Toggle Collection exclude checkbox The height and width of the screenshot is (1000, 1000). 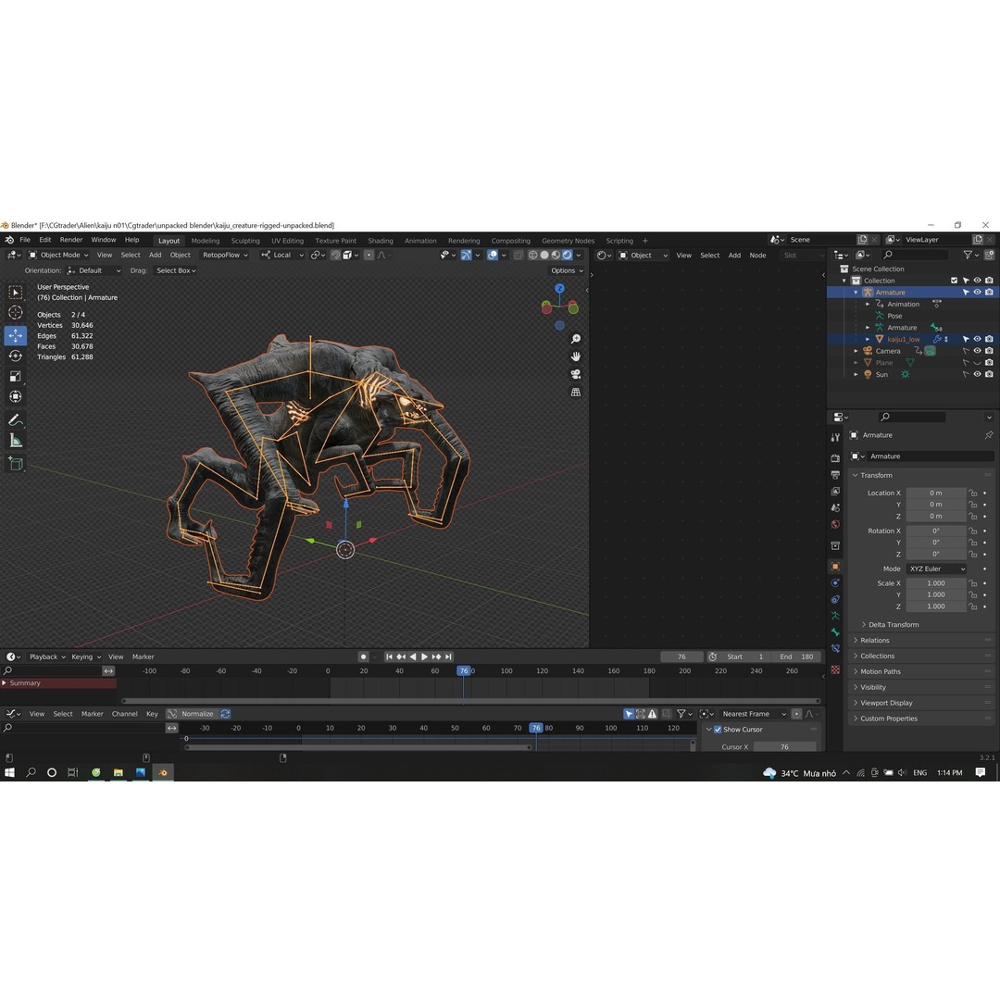(954, 281)
